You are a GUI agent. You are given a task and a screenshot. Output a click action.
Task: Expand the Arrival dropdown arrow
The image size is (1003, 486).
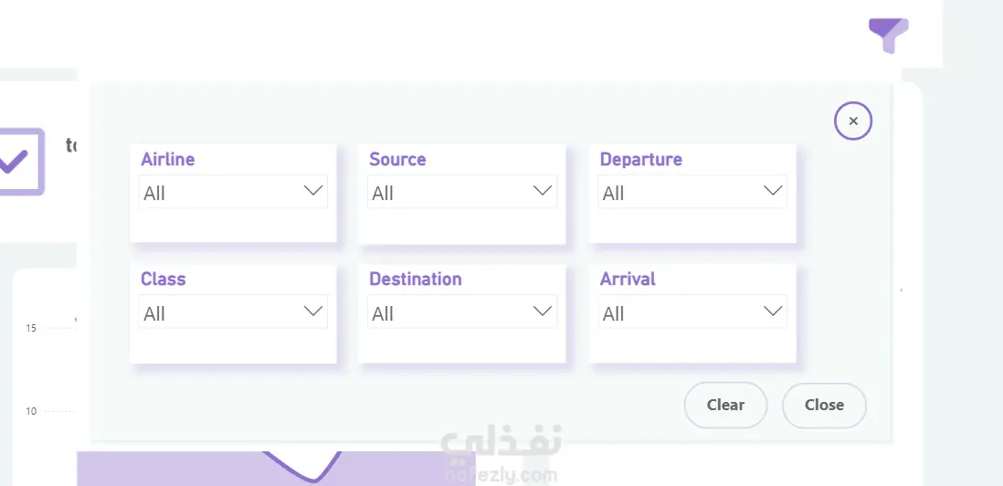(773, 312)
